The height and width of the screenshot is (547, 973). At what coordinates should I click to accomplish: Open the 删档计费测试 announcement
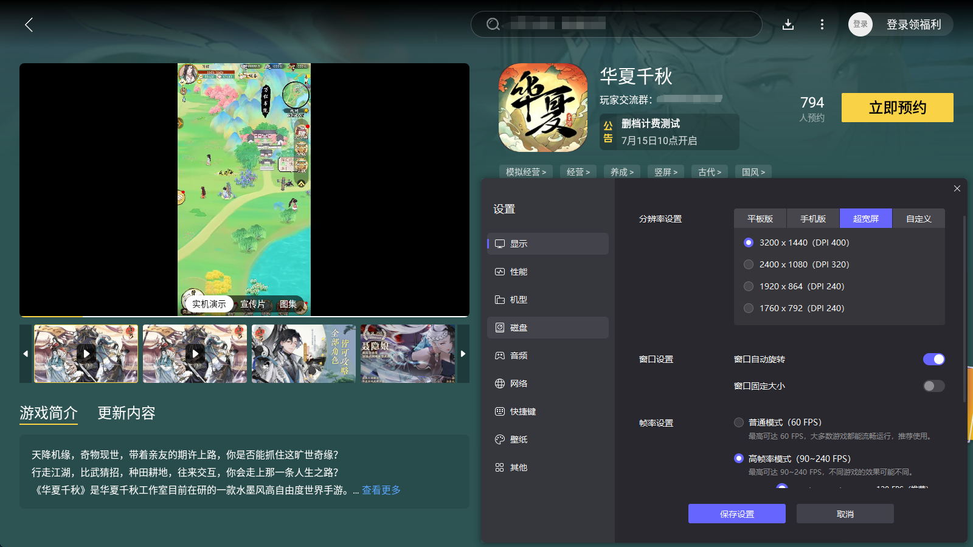pos(670,132)
